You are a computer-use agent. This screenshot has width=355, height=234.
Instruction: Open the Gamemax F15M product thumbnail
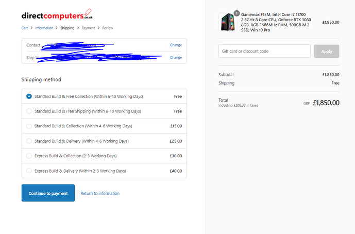pos(228,22)
